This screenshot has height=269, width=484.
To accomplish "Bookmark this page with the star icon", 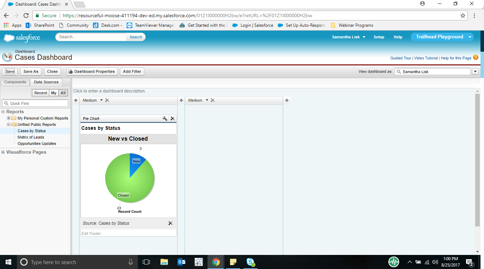I will [463, 15].
